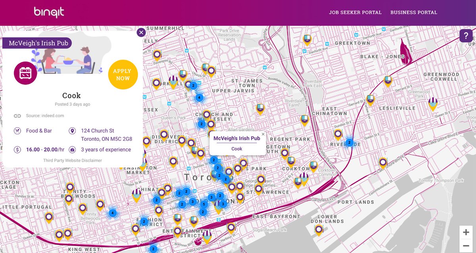Open the 4-job cluster by Trinity Bellwoods Park
This screenshot has height=253, width=476.
pos(113,213)
